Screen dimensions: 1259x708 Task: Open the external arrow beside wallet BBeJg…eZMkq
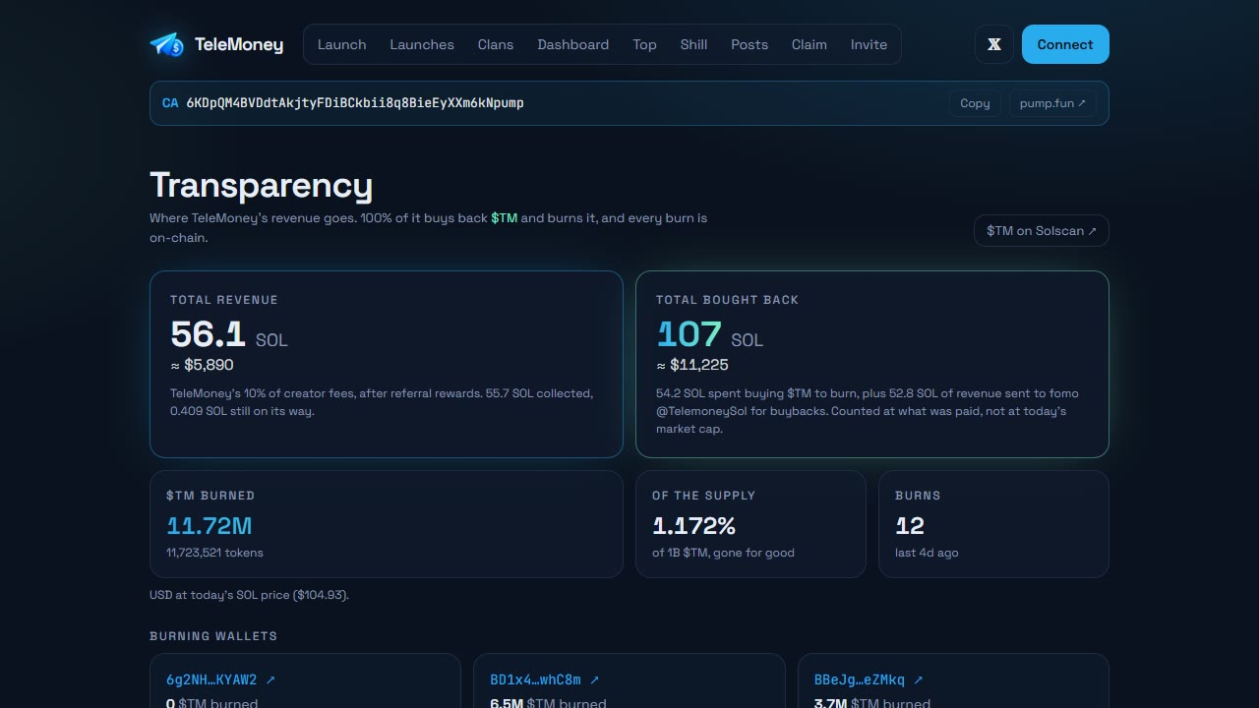pos(919,679)
